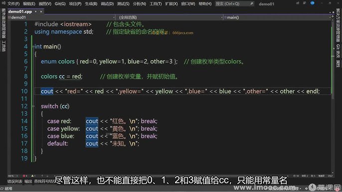
Task: Expand the demo01 project dropdown
Action: click(x=61, y=17)
